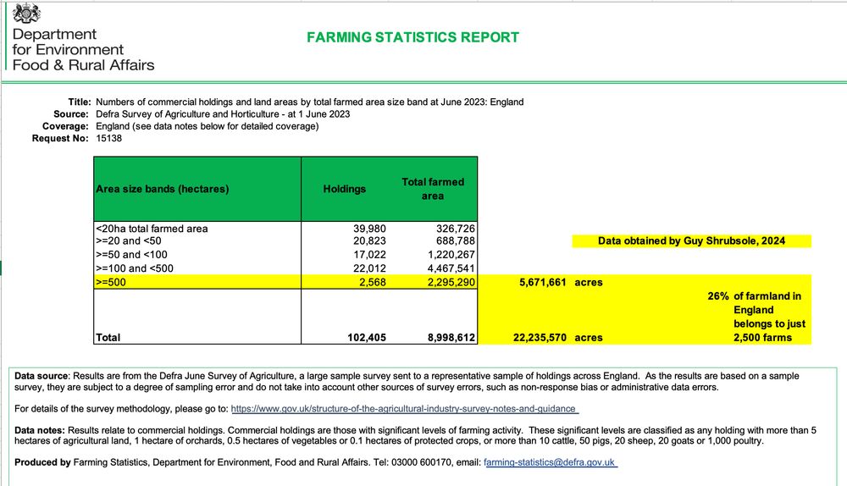Click the report title text about commercial holdings
The height and width of the screenshot is (486, 847).
click(309, 102)
